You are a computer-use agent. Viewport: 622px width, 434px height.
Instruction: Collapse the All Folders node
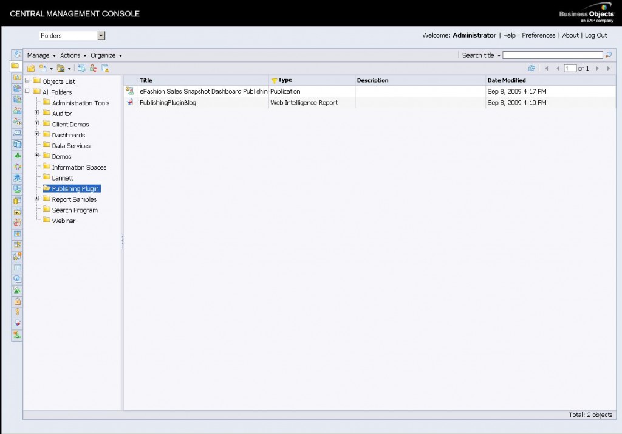(27, 91)
